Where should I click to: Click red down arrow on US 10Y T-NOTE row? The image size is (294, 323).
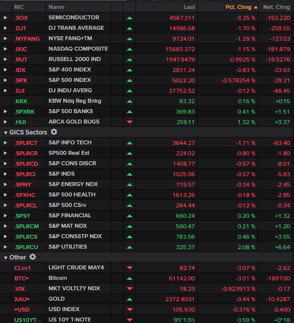129,320
